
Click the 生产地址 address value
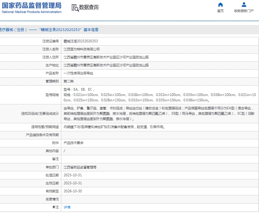coord(106,65)
